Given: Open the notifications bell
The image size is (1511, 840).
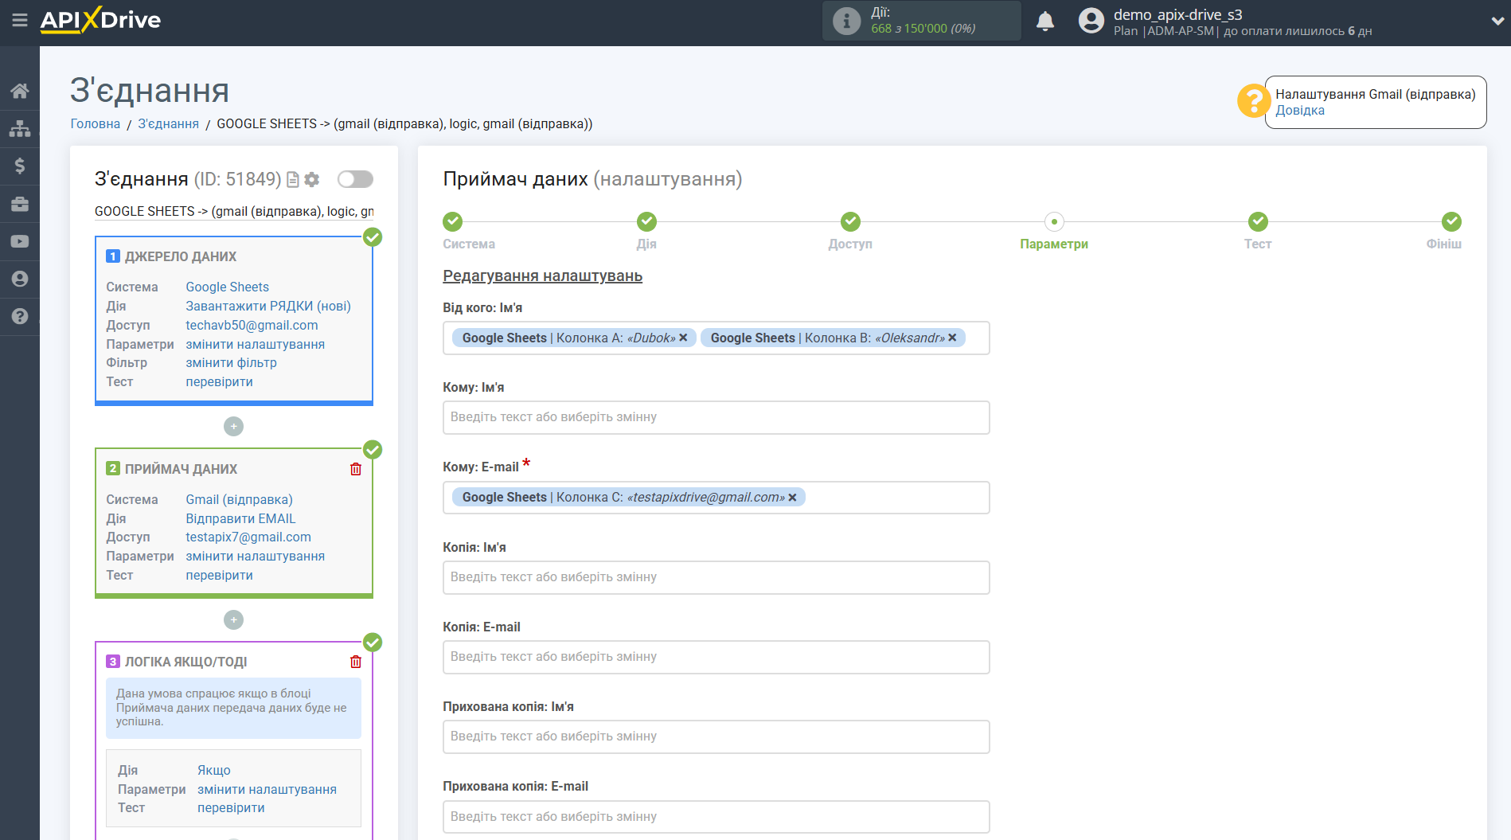Looking at the screenshot, I should pos(1045,21).
